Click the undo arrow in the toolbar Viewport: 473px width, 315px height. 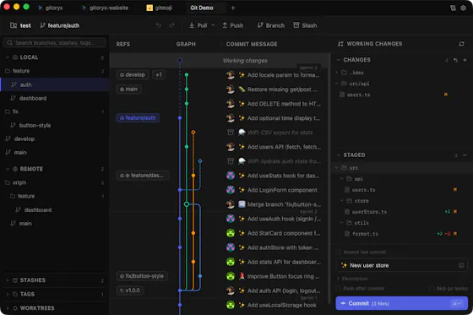point(159,25)
